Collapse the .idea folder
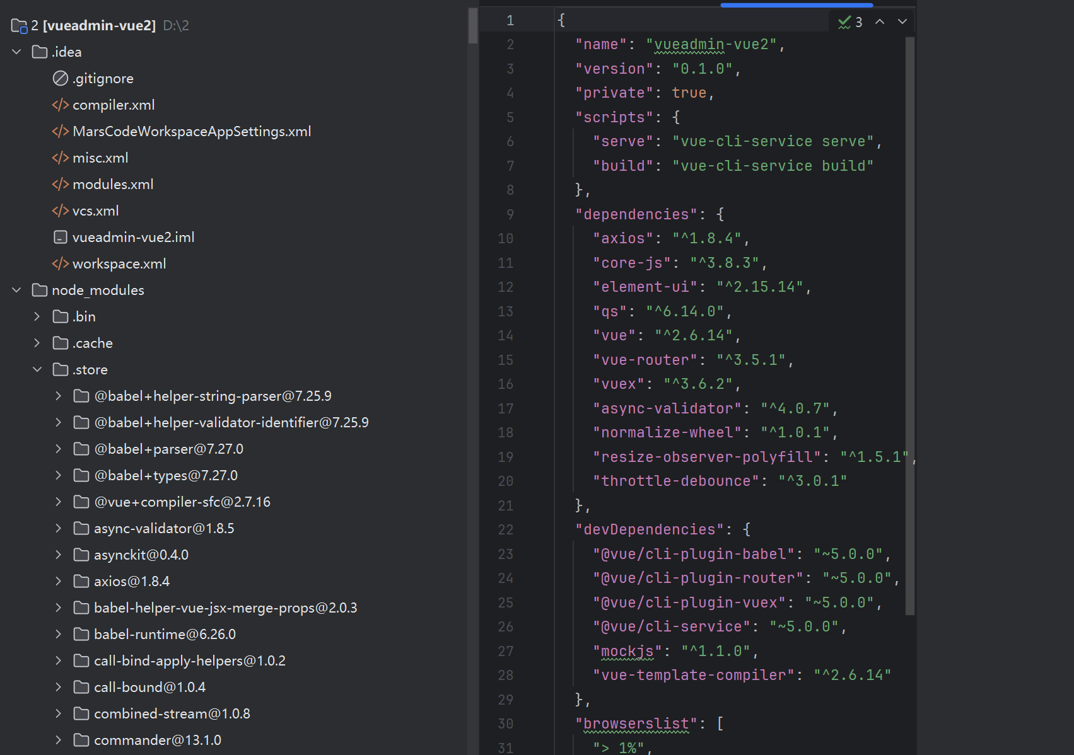This screenshot has height=755, width=1074. point(17,52)
